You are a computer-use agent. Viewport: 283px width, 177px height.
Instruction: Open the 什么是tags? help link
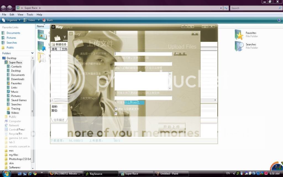point(132,102)
